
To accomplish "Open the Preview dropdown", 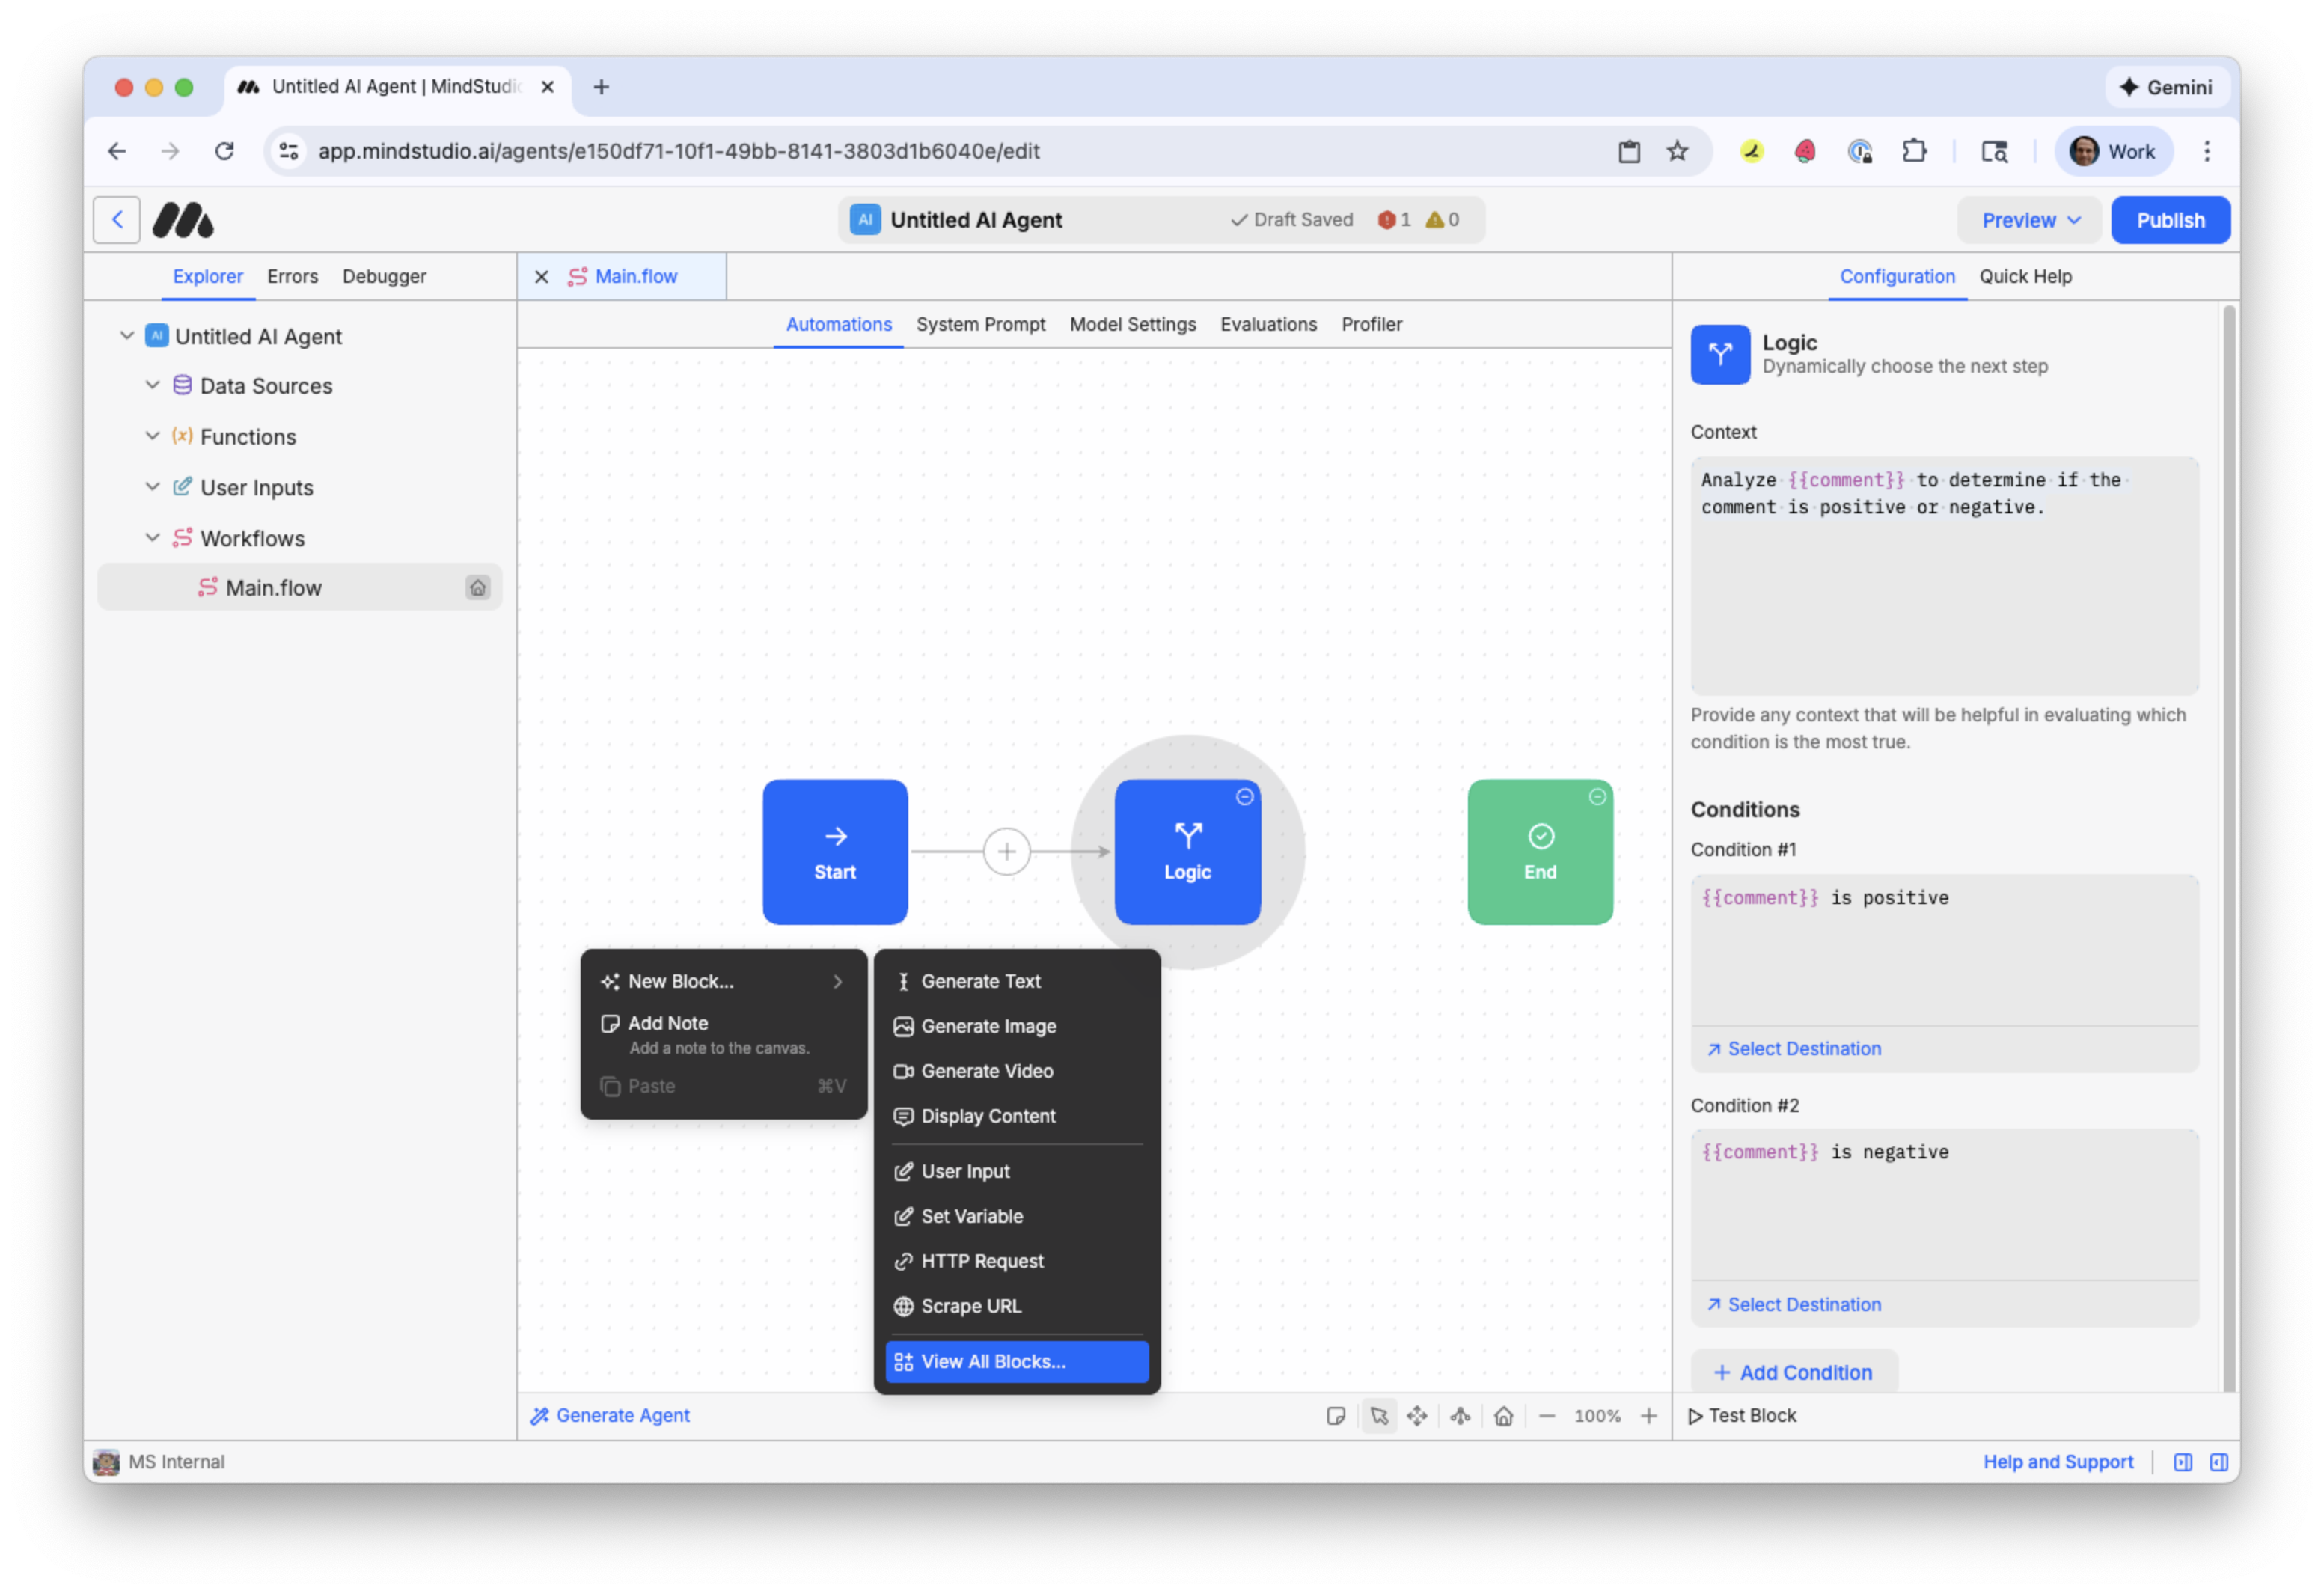I will (x=2028, y=219).
